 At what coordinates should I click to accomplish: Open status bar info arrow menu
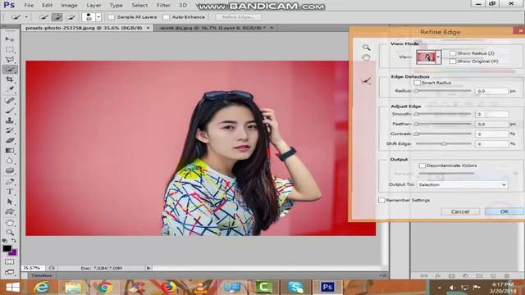pos(148,268)
